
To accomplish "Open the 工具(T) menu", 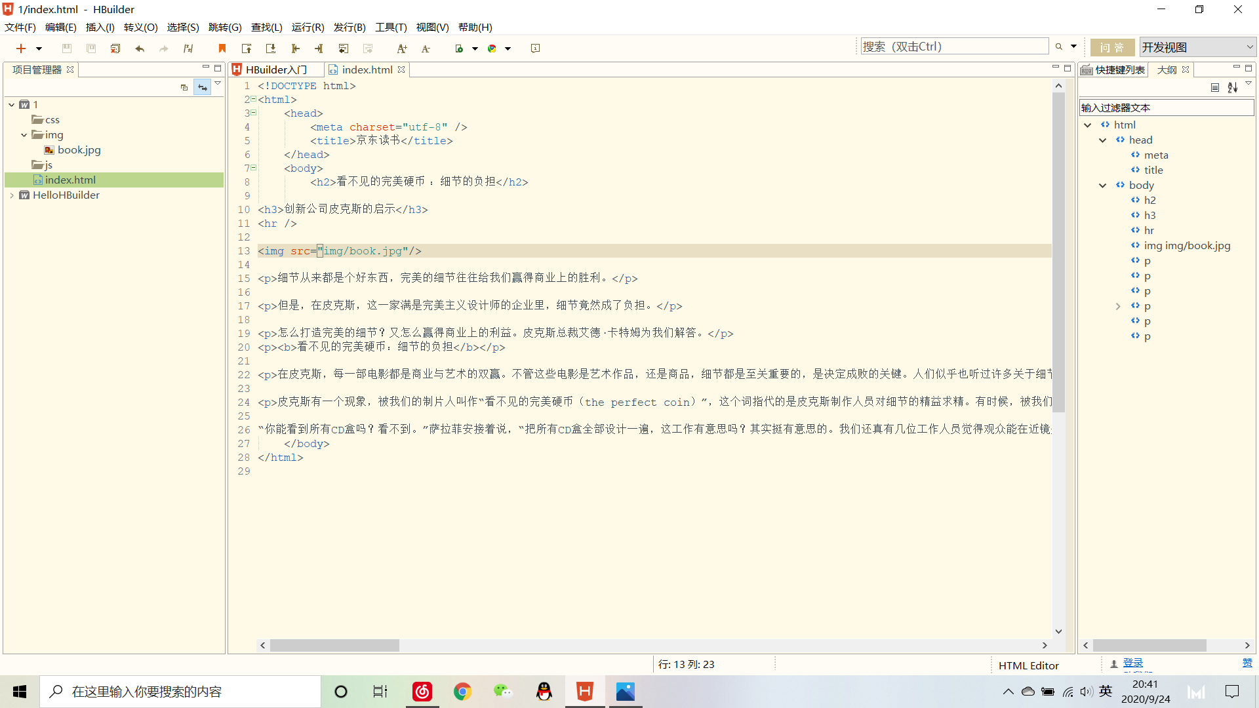I will tap(391, 27).
